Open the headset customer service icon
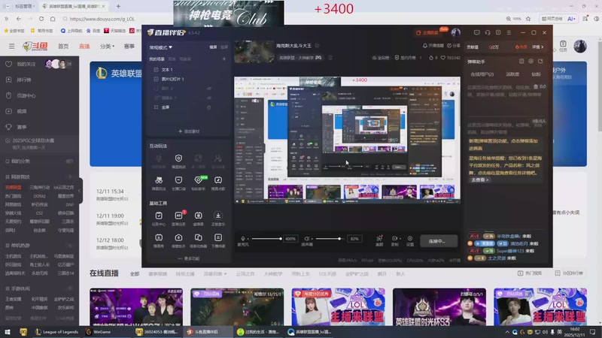602x338 pixels. (x=487, y=32)
